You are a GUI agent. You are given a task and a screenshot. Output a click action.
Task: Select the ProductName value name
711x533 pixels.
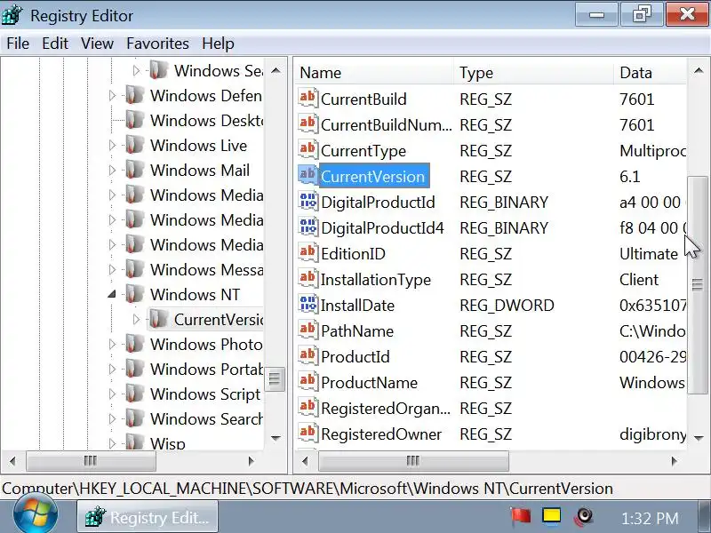[369, 383]
